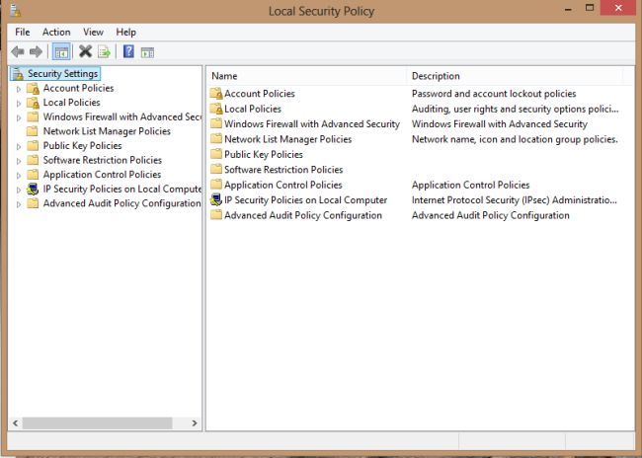Screen dimensions: 642x458
Task: Click Local Policies folder icon in tree
Action: click(33, 103)
